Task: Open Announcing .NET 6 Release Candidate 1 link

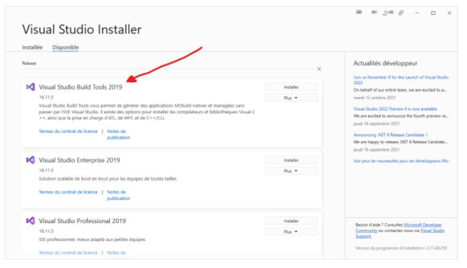Action: coord(390,135)
